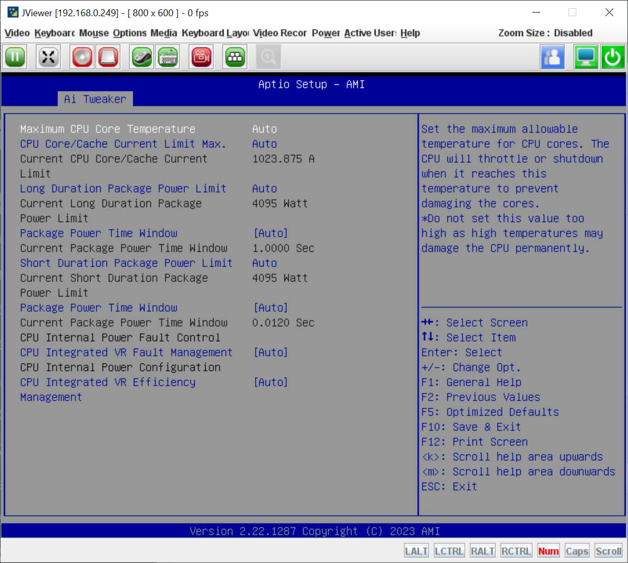This screenshot has height=563, width=628.
Task: Toggle the Num lock indicator
Action: click(548, 550)
